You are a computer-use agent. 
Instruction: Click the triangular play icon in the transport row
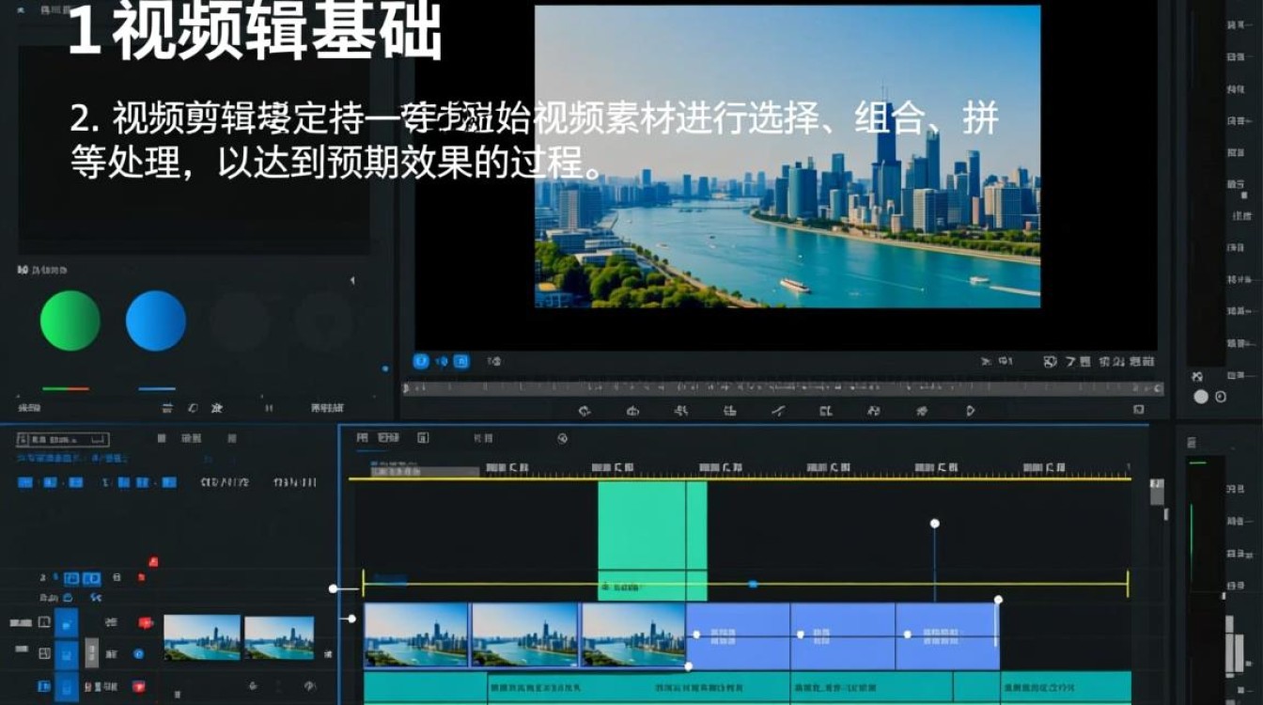click(971, 411)
